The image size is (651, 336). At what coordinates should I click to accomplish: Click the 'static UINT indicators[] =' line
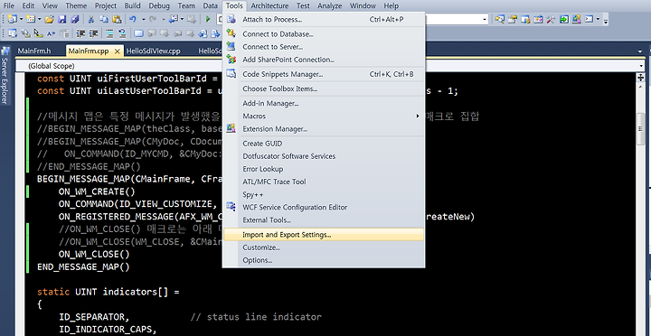tap(108, 292)
